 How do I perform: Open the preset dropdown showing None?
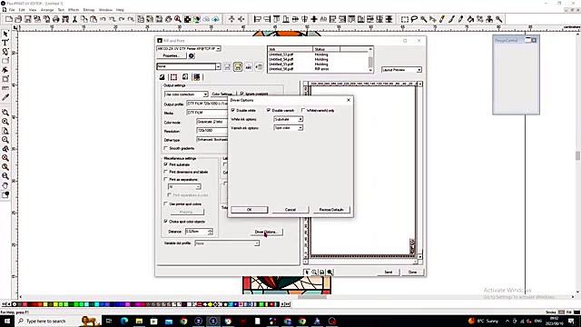189,66
